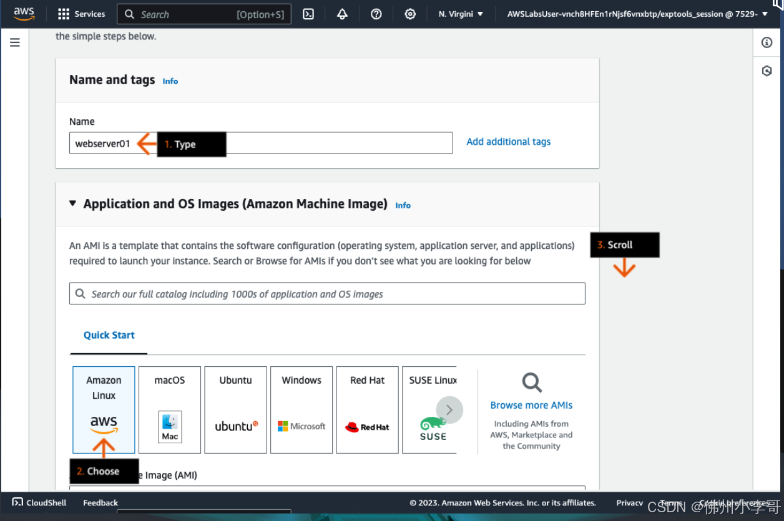Click the AMI catalog search field
This screenshot has height=521, width=784.
coord(327,293)
